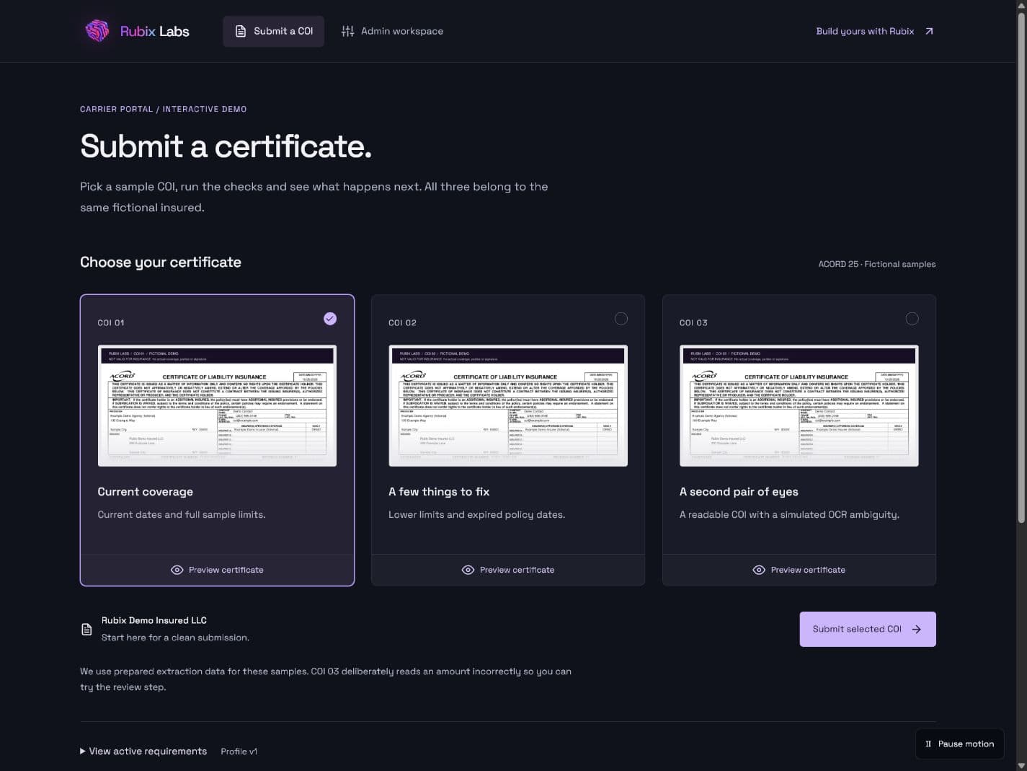This screenshot has width=1027, height=771.
Task: Click the eye icon under COI 03 card
Action: tap(759, 570)
